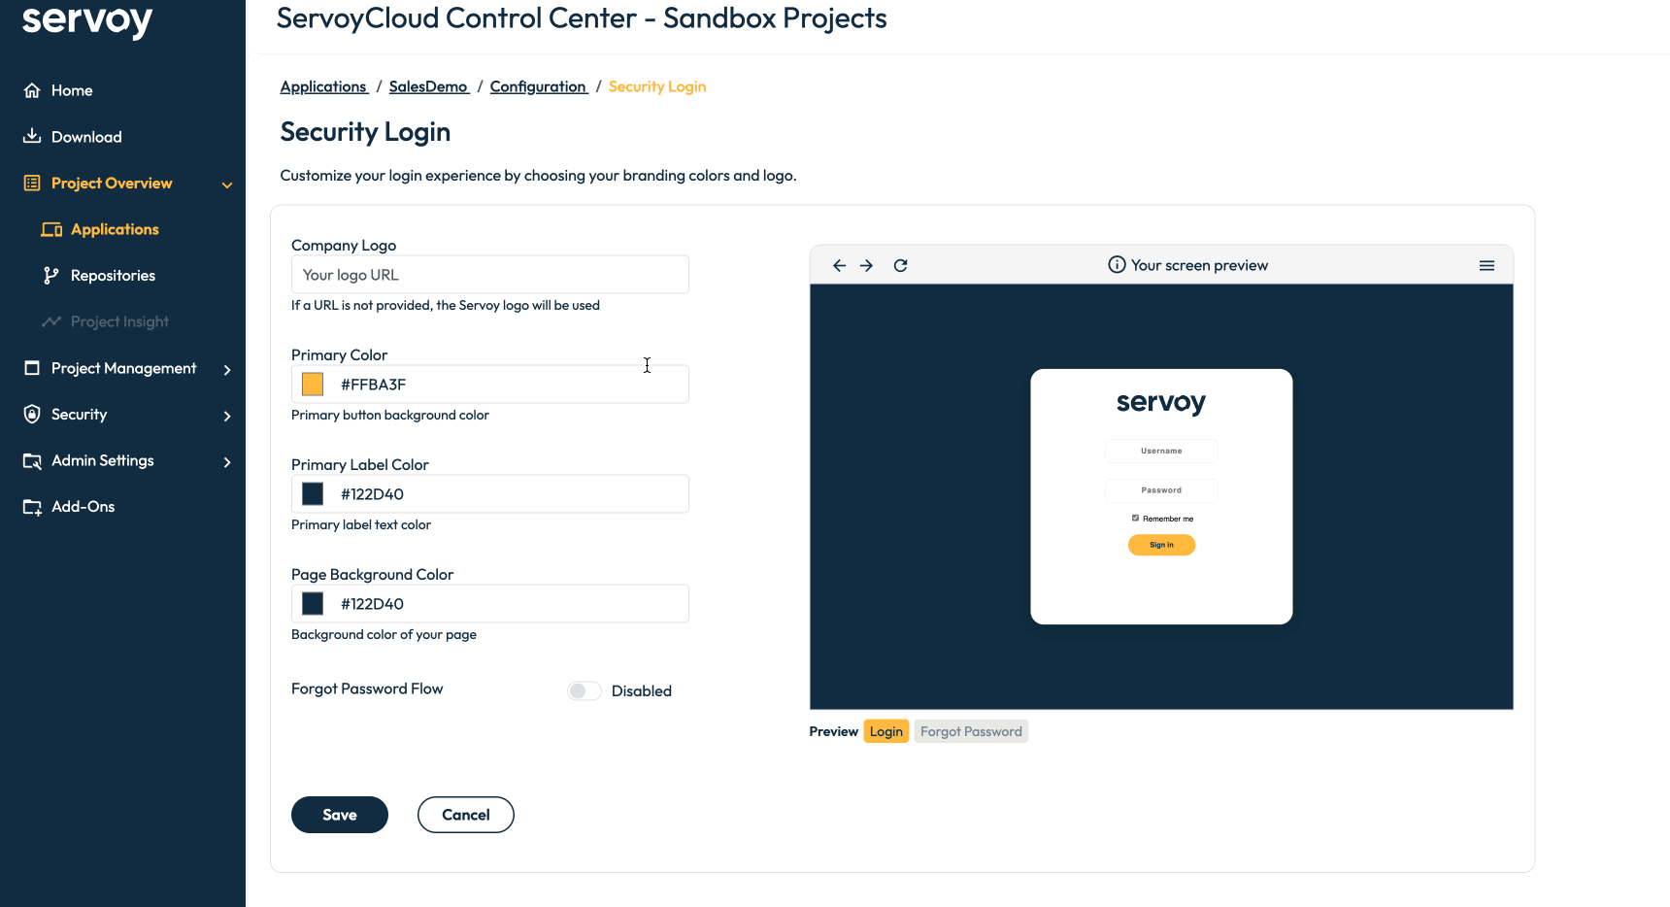Collapse the Project Overview section chevron
This screenshot has width=1670, height=907.
227,185
